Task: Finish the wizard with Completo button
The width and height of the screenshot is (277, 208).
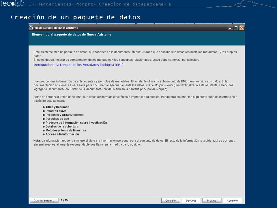Action: (232, 200)
